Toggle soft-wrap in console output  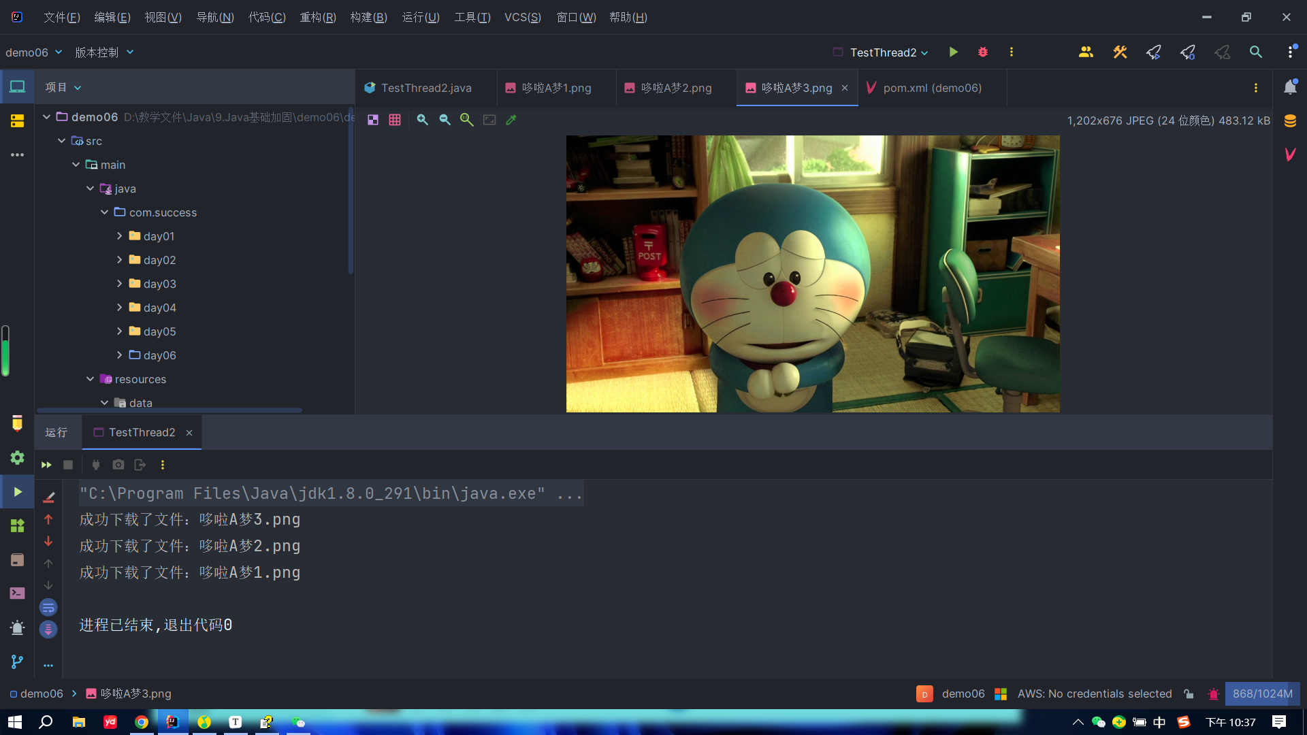click(48, 607)
